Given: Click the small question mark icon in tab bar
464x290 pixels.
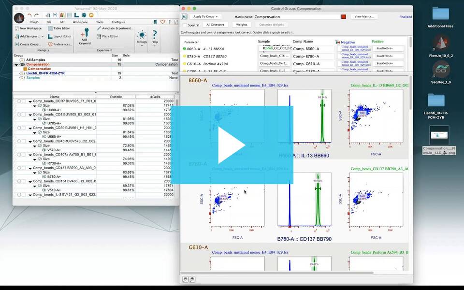Looking at the screenshot, I should (x=169, y=22).
